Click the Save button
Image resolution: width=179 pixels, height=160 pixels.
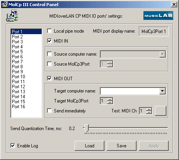click(122, 146)
